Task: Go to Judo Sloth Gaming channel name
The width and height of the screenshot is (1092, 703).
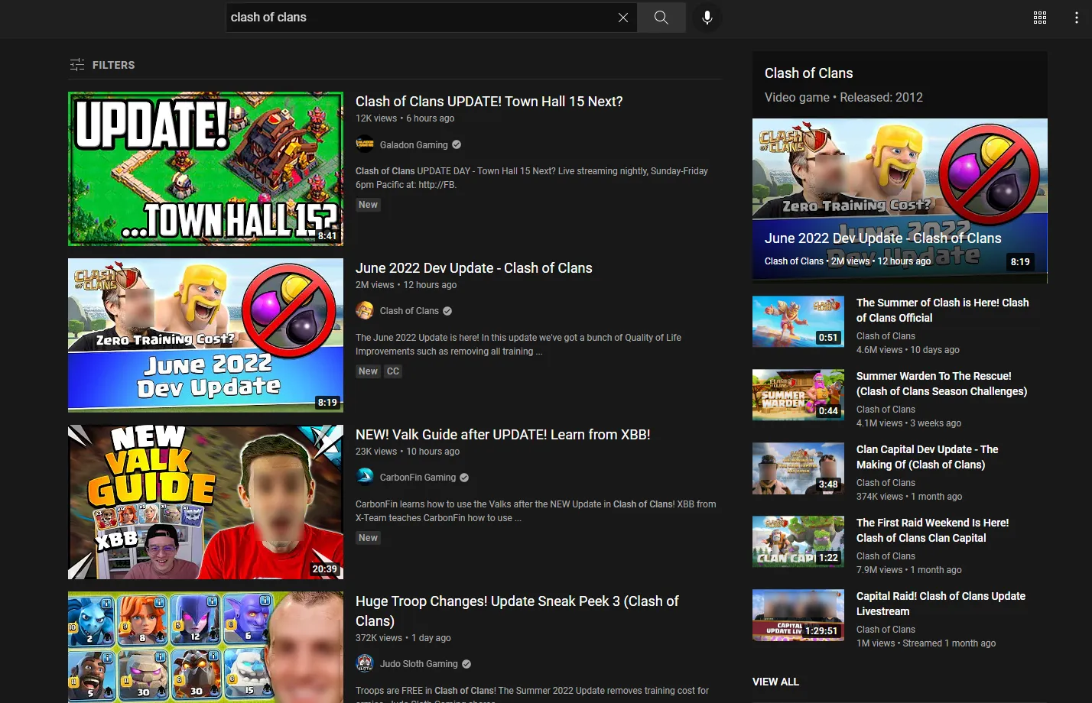Action: coord(419,664)
